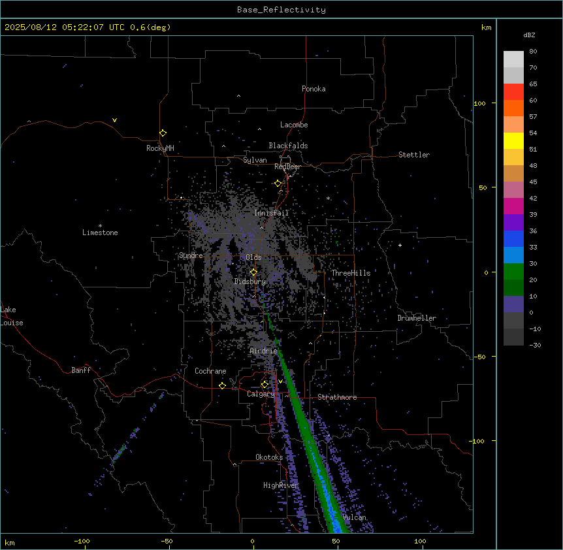Click the dBZ legend label
The image size is (563, 550).
[x=529, y=35]
